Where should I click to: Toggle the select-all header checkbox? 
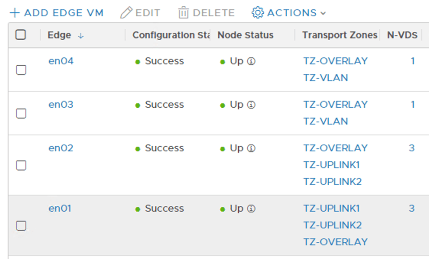point(21,35)
